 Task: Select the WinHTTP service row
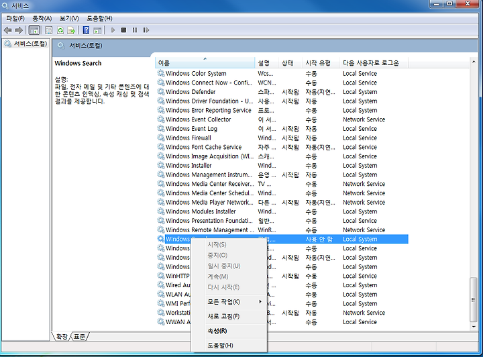coord(282,276)
